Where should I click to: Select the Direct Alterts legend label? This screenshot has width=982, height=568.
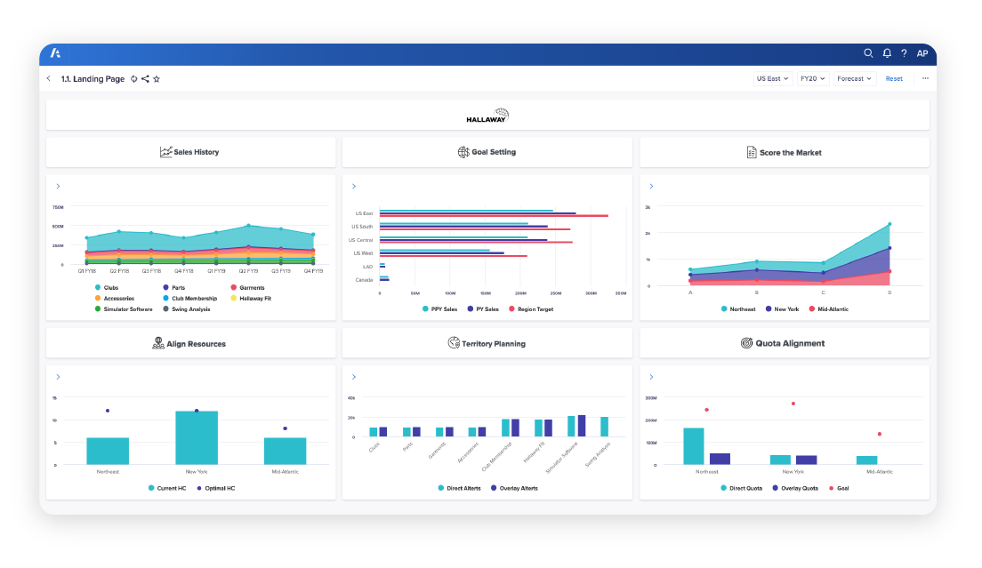coord(464,488)
